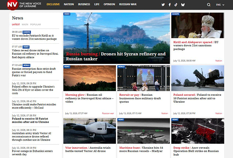233x158 pixels.
Task: Switch news list to MAIN tab
Action: [x=25, y=24]
